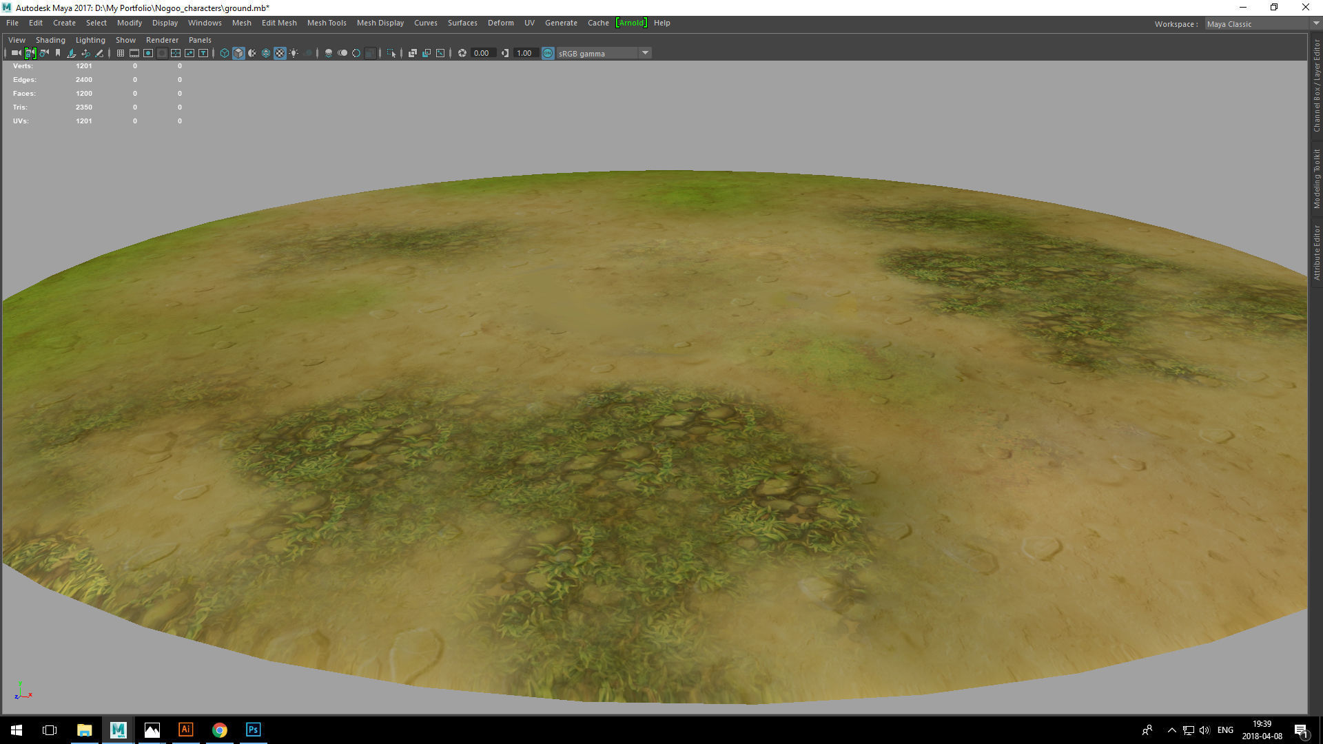1323x744 pixels.
Task: Open the Mesh Tools menu
Action: (x=327, y=23)
